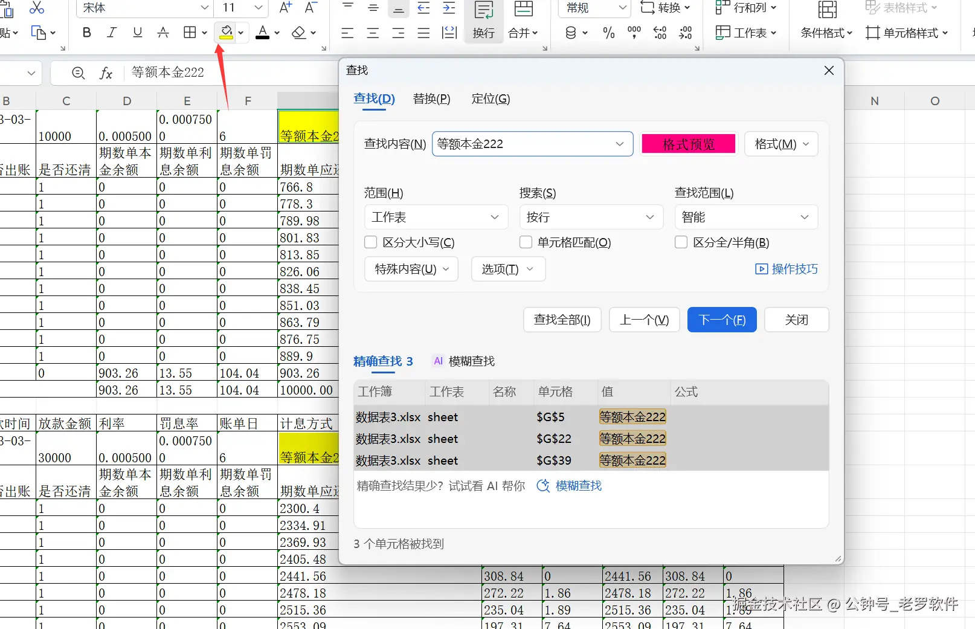The width and height of the screenshot is (975, 629).
Task: Click the 查找全部(I) button
Action: click(x=562, y=320)
